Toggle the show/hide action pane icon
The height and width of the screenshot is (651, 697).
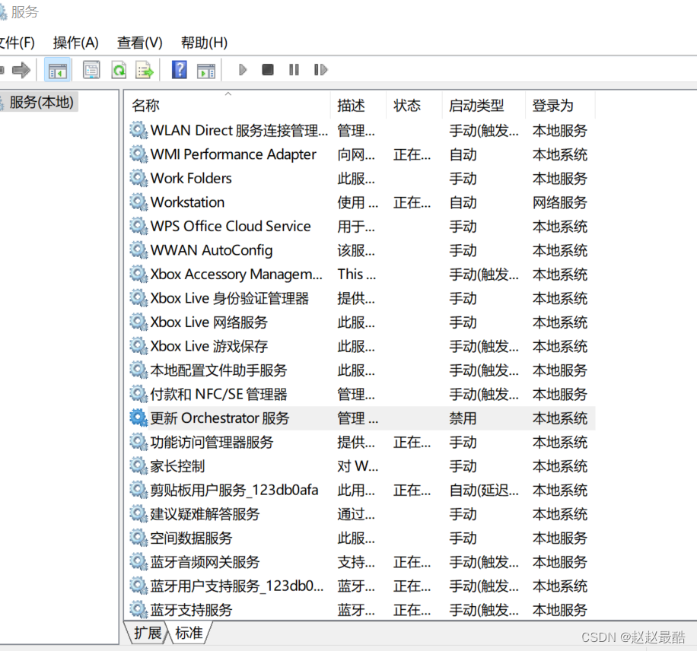pyautogui.click(x=206, y=70)
